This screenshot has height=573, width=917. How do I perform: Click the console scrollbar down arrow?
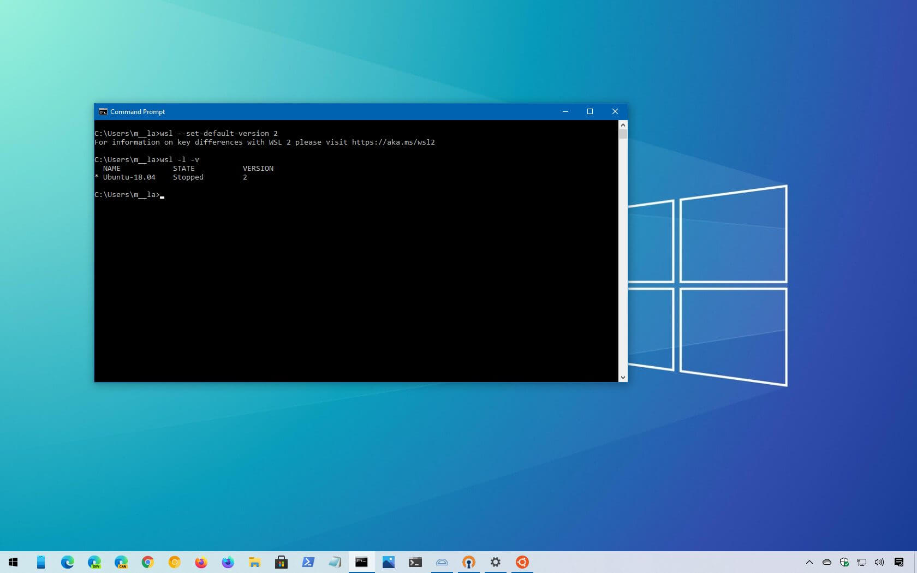click(x=623, y=377)
